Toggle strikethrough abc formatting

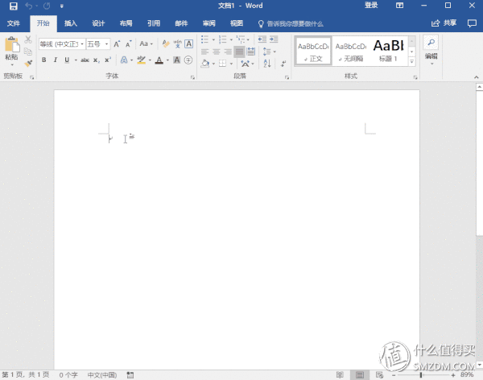pos(85,60)
